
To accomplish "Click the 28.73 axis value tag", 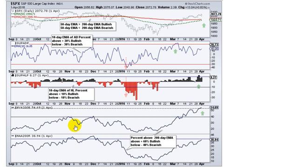I will pos(214,45).
